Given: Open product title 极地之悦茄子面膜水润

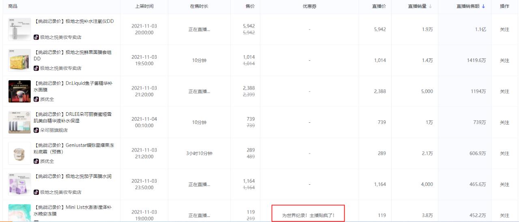Looking at the screenshot, I should (73, 176).
